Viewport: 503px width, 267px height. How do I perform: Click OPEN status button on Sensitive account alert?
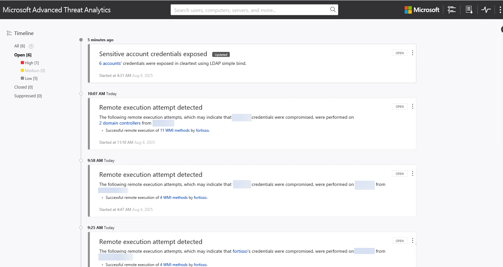coord(399,53)
